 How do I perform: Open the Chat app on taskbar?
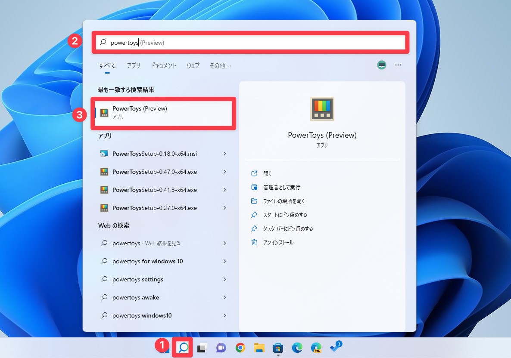pos(221,348)
